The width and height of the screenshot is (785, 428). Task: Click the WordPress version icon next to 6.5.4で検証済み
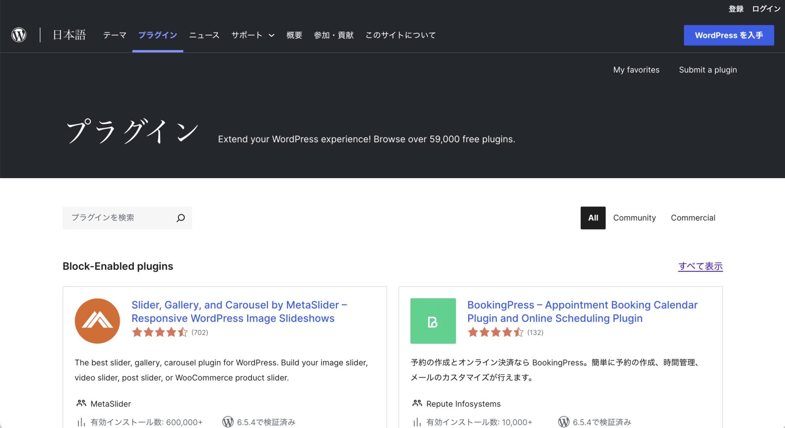[x=228, y=422]
